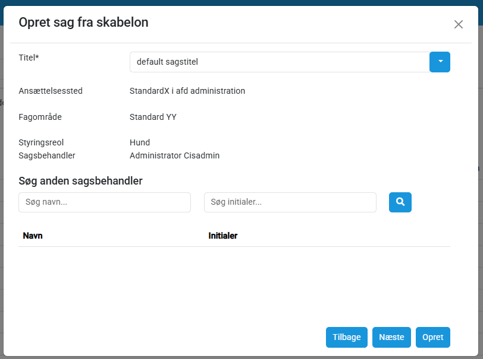Go forward with the Næste button
This screenshot has width=483, height=359.
[x=391, y=337]
